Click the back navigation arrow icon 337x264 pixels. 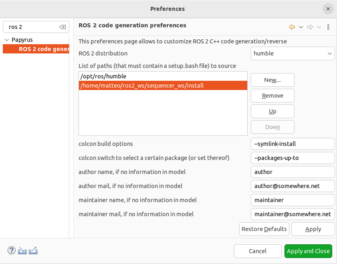(x=292, y=27)
